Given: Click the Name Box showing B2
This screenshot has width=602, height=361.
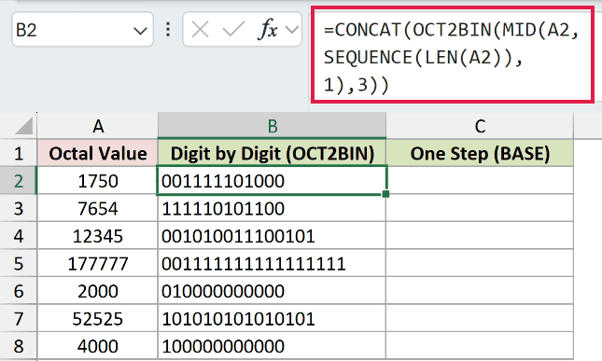Looking at the screenshot, I should point(82,30).
